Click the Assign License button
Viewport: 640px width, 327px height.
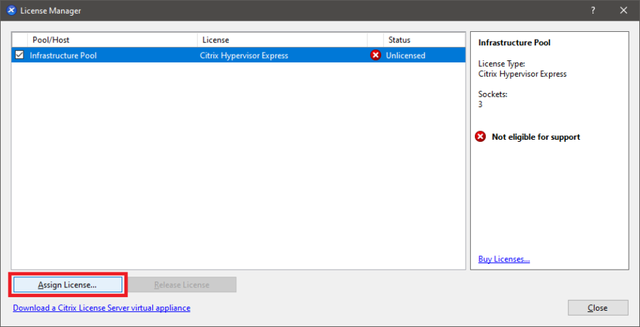[x=68, y=284]
